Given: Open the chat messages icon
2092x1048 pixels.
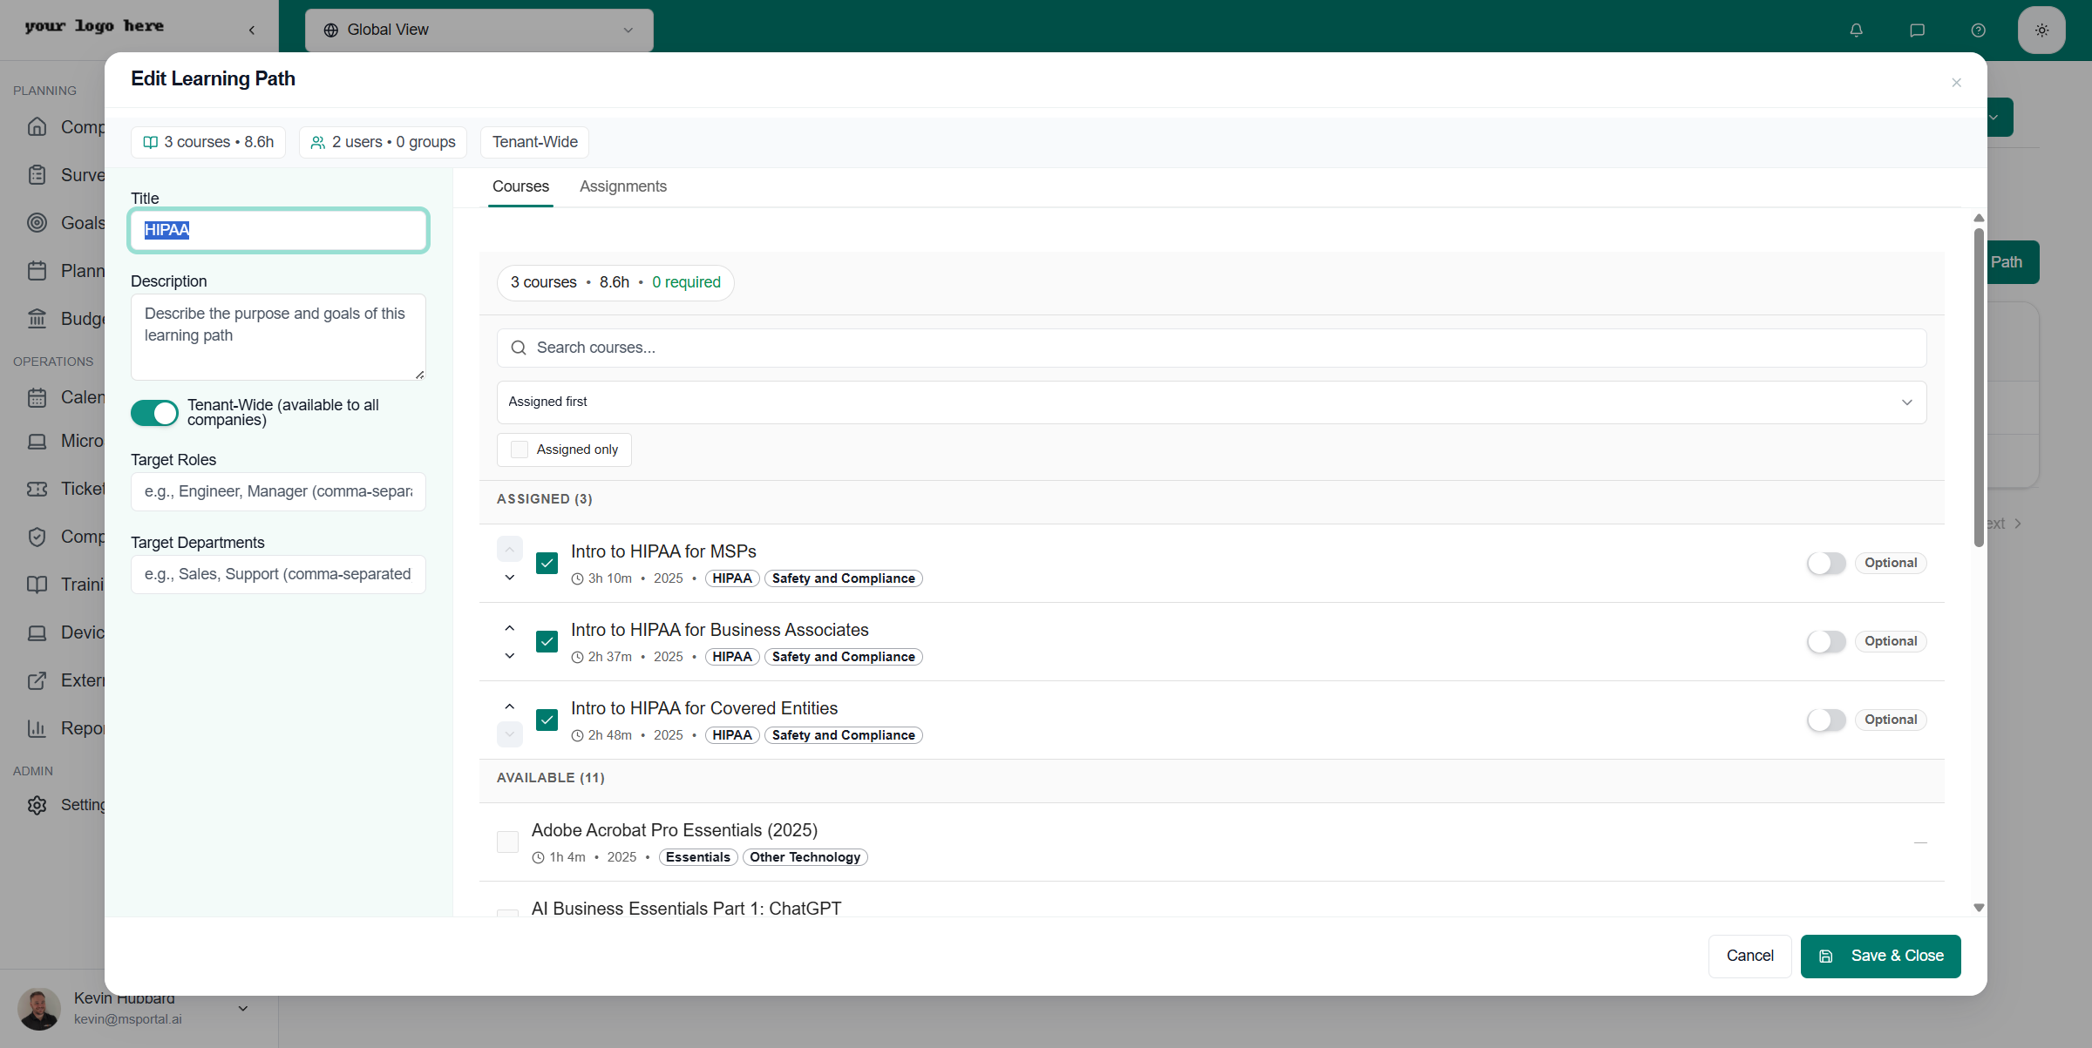Looking at the screenshot, I should tap(1917, 30).
